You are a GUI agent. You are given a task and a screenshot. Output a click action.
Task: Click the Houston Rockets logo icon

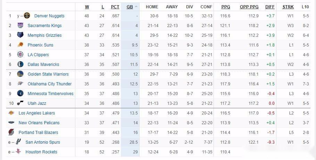click(18, 152)
